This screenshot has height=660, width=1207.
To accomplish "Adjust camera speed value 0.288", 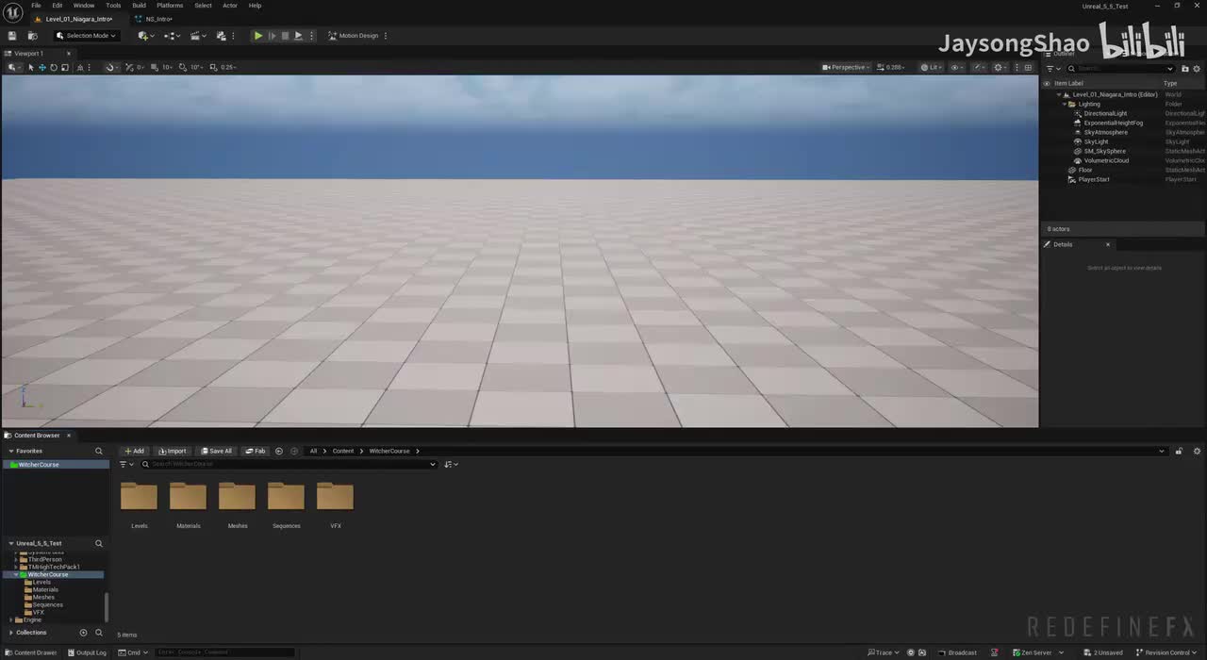I will tap(892, 67).
